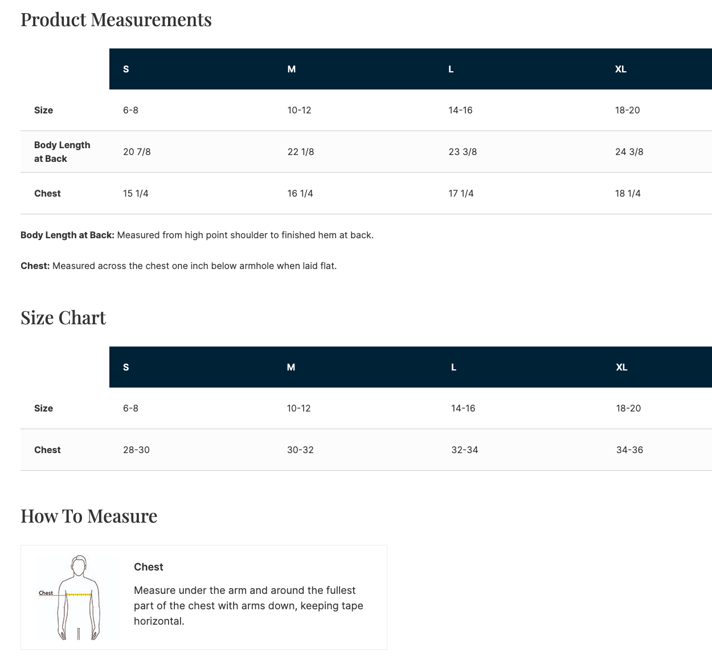Select the 20 7/8 body length value

[137, 152]
